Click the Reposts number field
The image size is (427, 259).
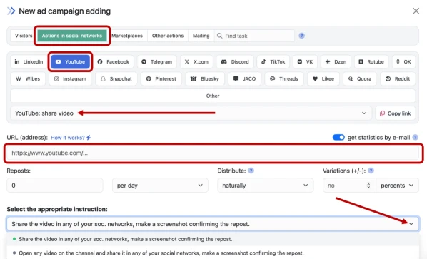(x=55, y=186)
